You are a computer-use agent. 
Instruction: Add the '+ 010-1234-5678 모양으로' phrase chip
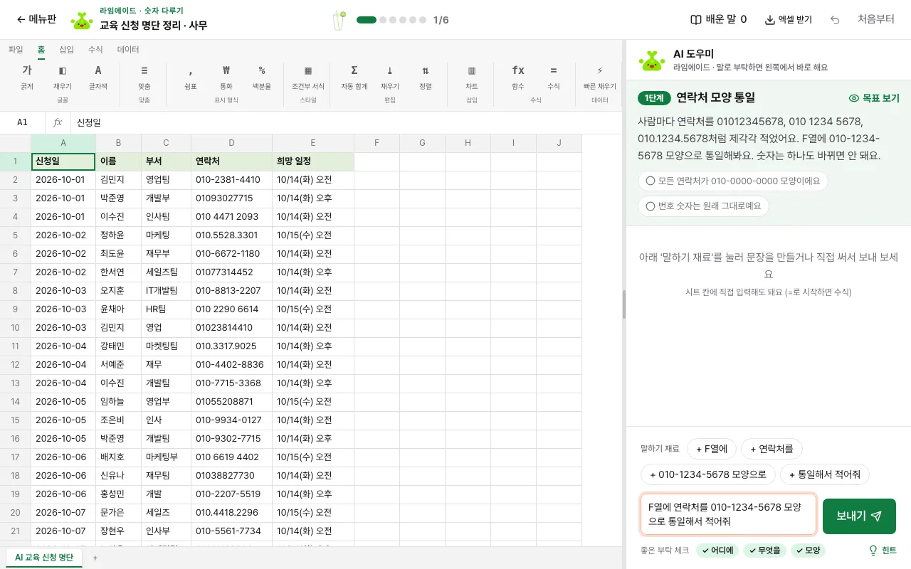708,474
